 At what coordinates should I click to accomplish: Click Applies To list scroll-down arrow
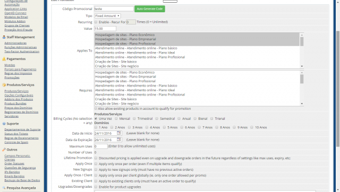(x=302, y=66)
